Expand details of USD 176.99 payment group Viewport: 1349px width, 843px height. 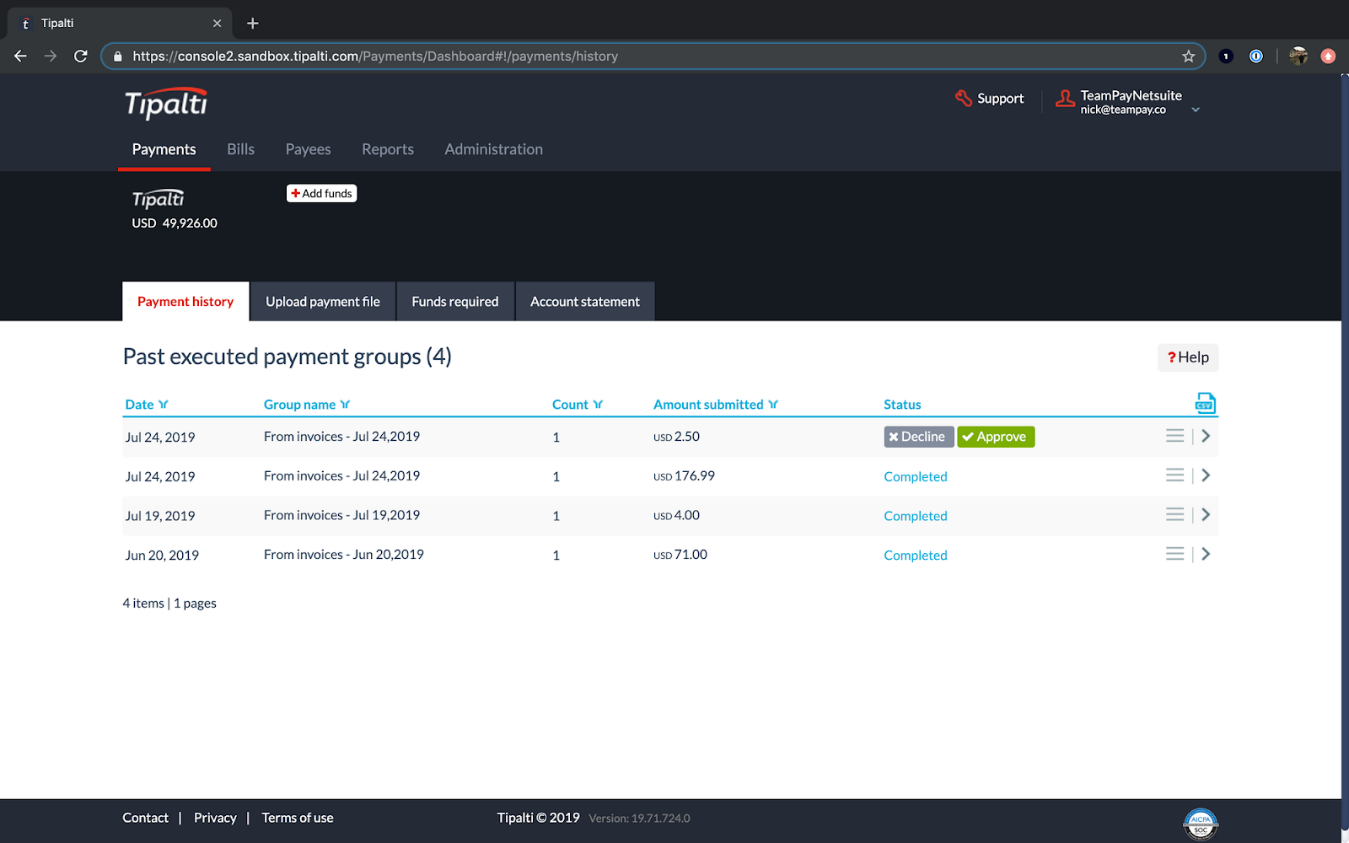pyautogui.click(x=1206, y=475)
